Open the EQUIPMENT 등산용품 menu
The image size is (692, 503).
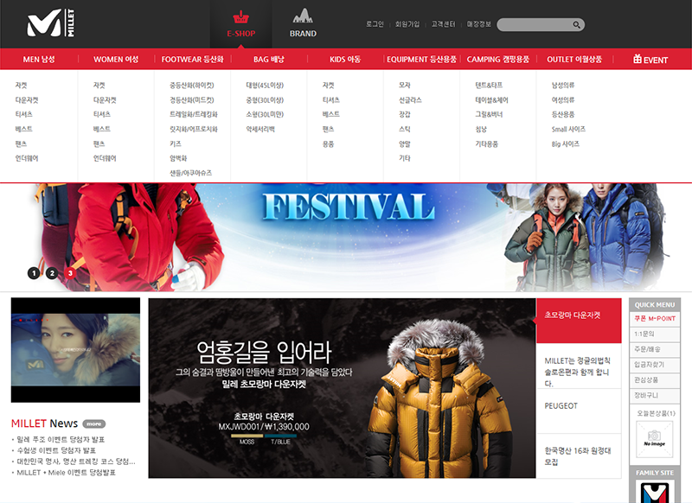(x=421, y=59)
